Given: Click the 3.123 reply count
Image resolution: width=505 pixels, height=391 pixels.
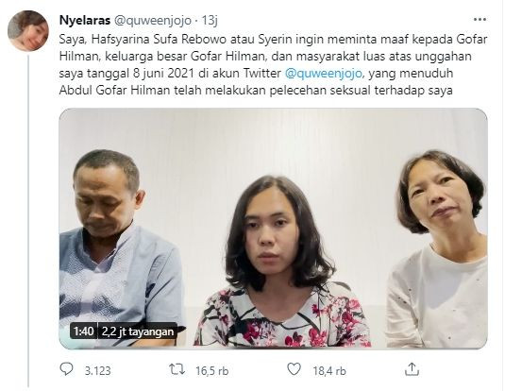Looking at the screenshot, I should point(97,371).
